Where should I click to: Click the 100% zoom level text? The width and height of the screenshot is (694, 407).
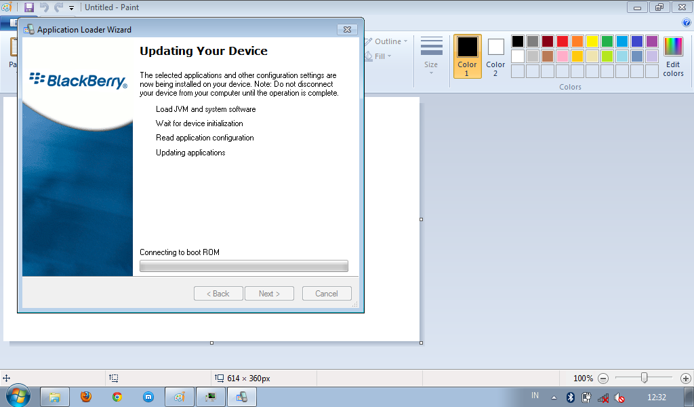point(583,379)
